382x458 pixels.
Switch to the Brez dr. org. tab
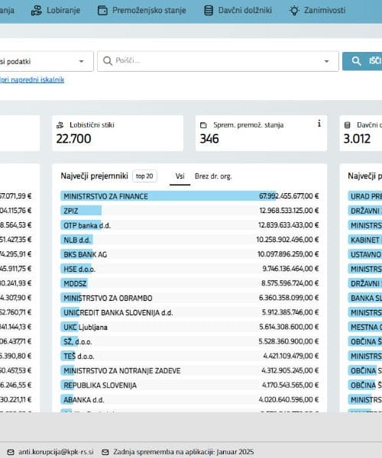[x=213, y=176]
